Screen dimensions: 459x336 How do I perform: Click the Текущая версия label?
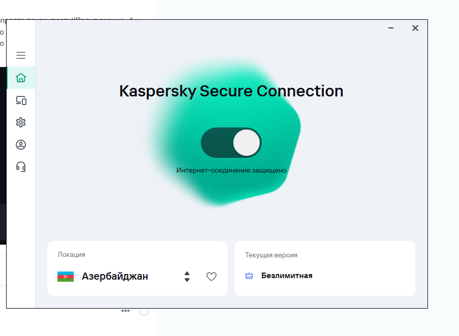click(271, 255)
